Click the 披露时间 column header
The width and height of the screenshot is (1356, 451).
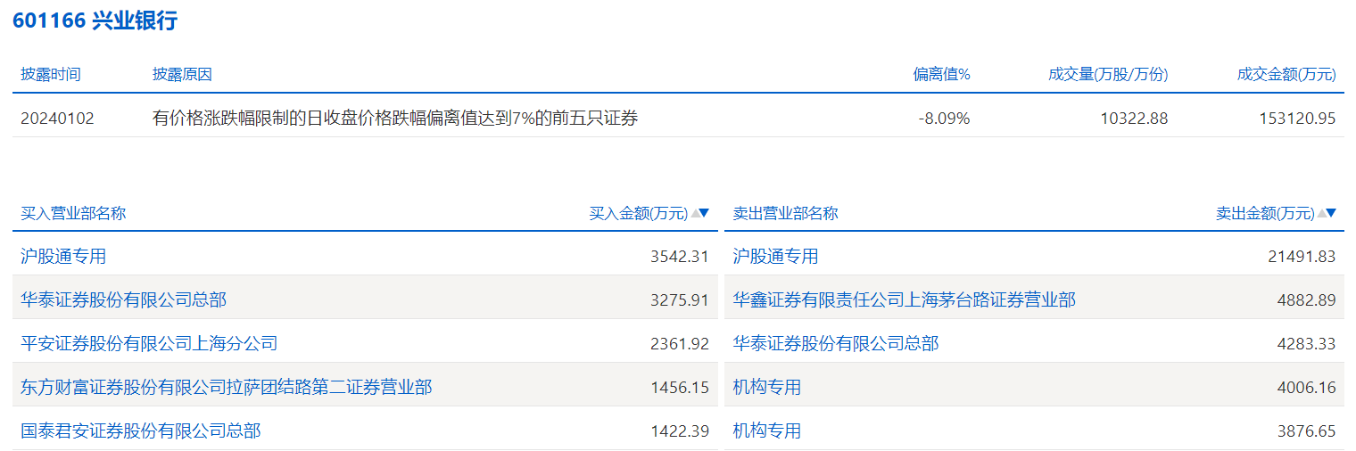coord(51,74)
